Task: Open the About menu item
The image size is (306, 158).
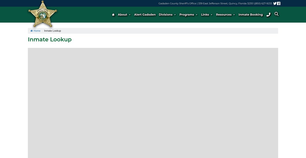Action: pos(122,15)
